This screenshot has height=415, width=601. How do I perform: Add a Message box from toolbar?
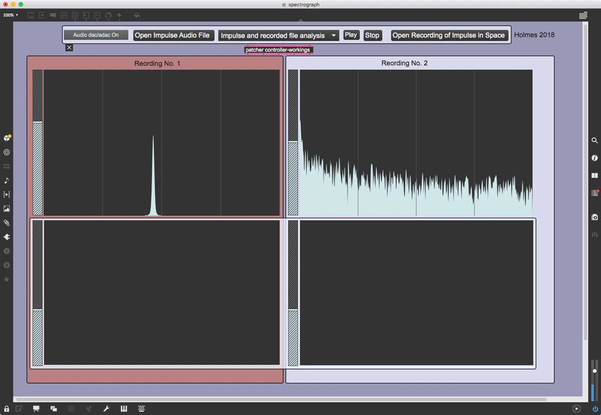coord(42,15)
